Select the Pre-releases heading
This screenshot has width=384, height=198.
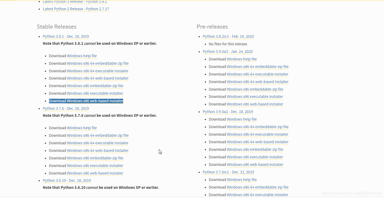click(212, 27)
